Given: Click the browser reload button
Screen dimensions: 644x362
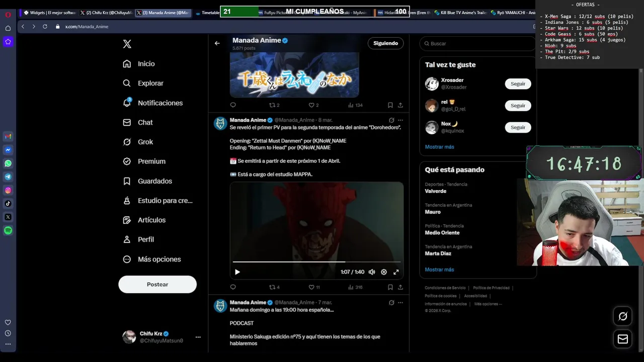Looking at the screenshot, I should tap(45, 26).
